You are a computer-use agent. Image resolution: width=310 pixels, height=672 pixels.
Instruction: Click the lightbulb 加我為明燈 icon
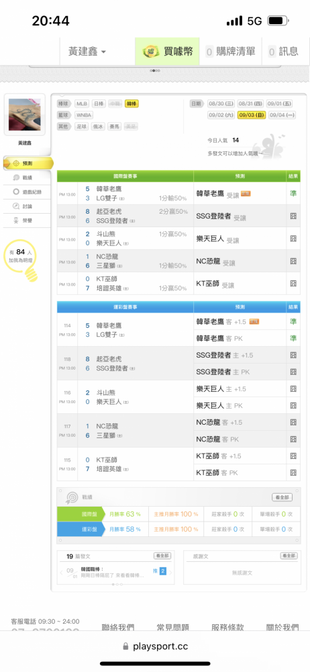point(21,261)
